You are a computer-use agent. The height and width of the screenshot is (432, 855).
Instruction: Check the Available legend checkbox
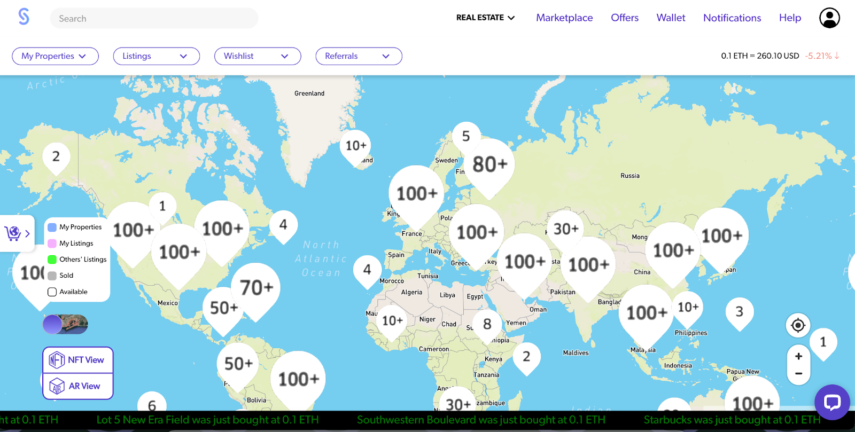pos(52,292)
